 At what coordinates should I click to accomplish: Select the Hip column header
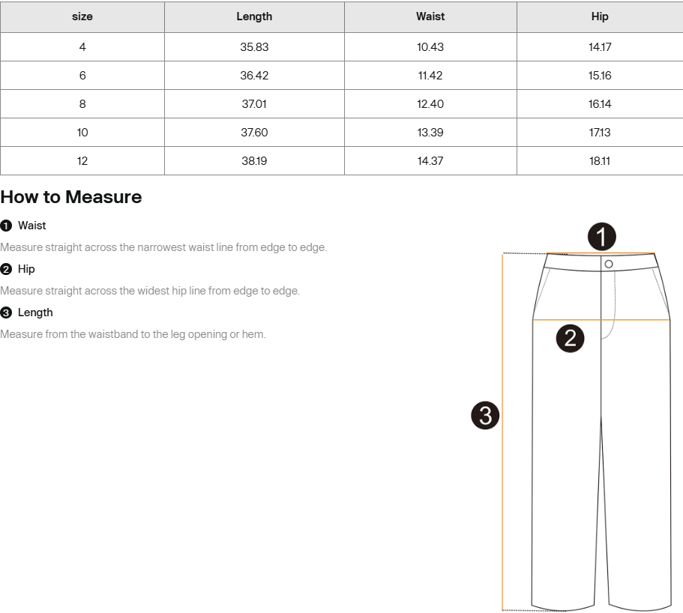coord(600,16)
